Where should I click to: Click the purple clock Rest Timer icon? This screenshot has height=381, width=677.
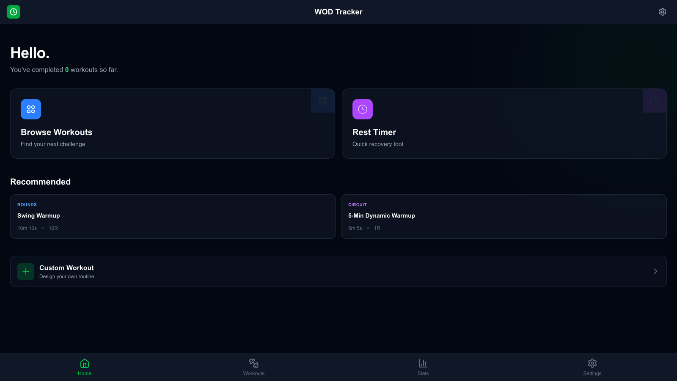(x=363, y=109)
